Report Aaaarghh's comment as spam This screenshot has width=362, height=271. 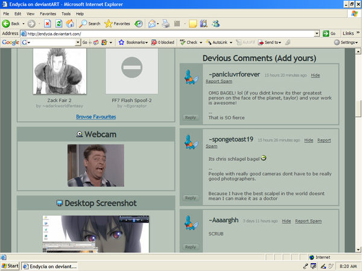pos(308,221)
